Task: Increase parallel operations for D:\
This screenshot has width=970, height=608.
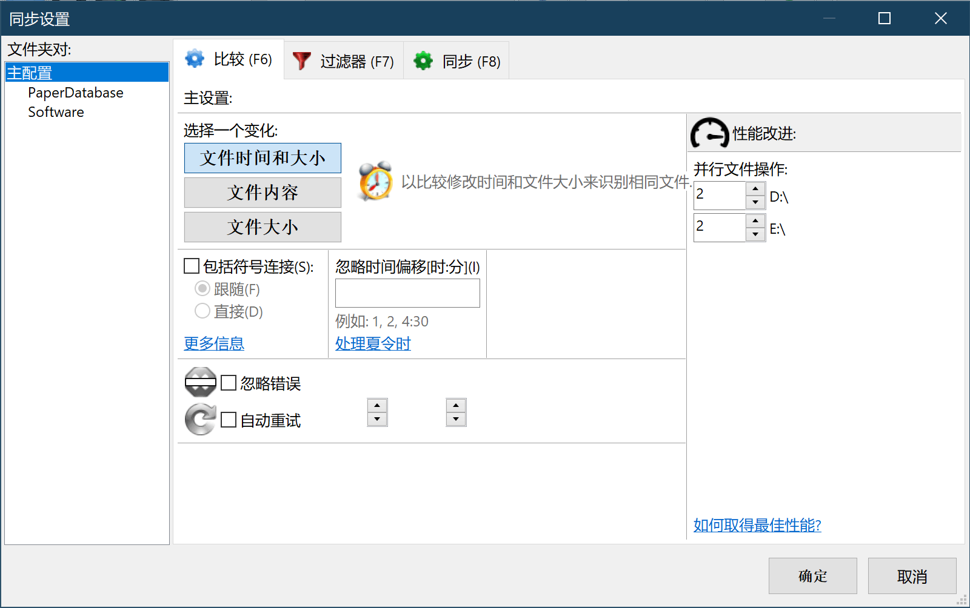Action: 755,189
